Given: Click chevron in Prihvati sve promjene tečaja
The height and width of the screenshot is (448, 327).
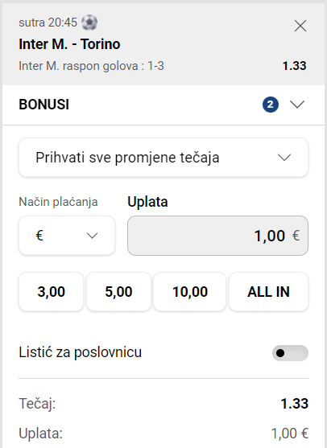Looking at the screenshot, I should (x=284, y=157).
